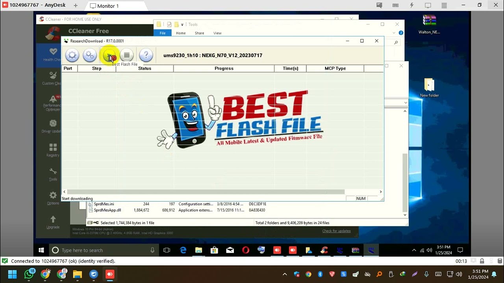This screenshot has height=283, width=504.
Task: Click the right scroll arrow in ResearchDownload
Action: point(380,192)
